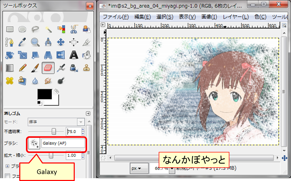Choose the Airbrush tool
Image resolution: width=291 pixels, height=181 pixels.
pos(61,68)
